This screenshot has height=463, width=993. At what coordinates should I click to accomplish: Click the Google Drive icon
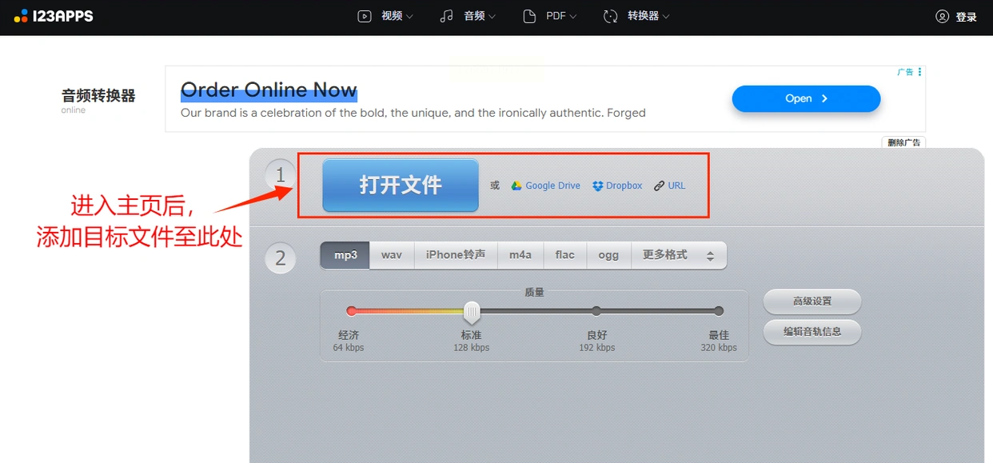(517, 186)
